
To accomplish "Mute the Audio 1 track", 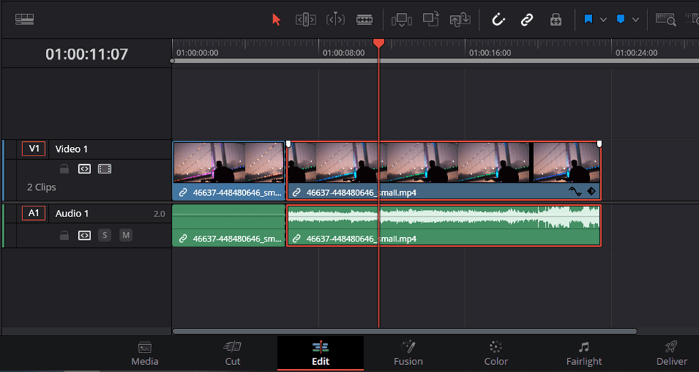I will tap(125, 235).
